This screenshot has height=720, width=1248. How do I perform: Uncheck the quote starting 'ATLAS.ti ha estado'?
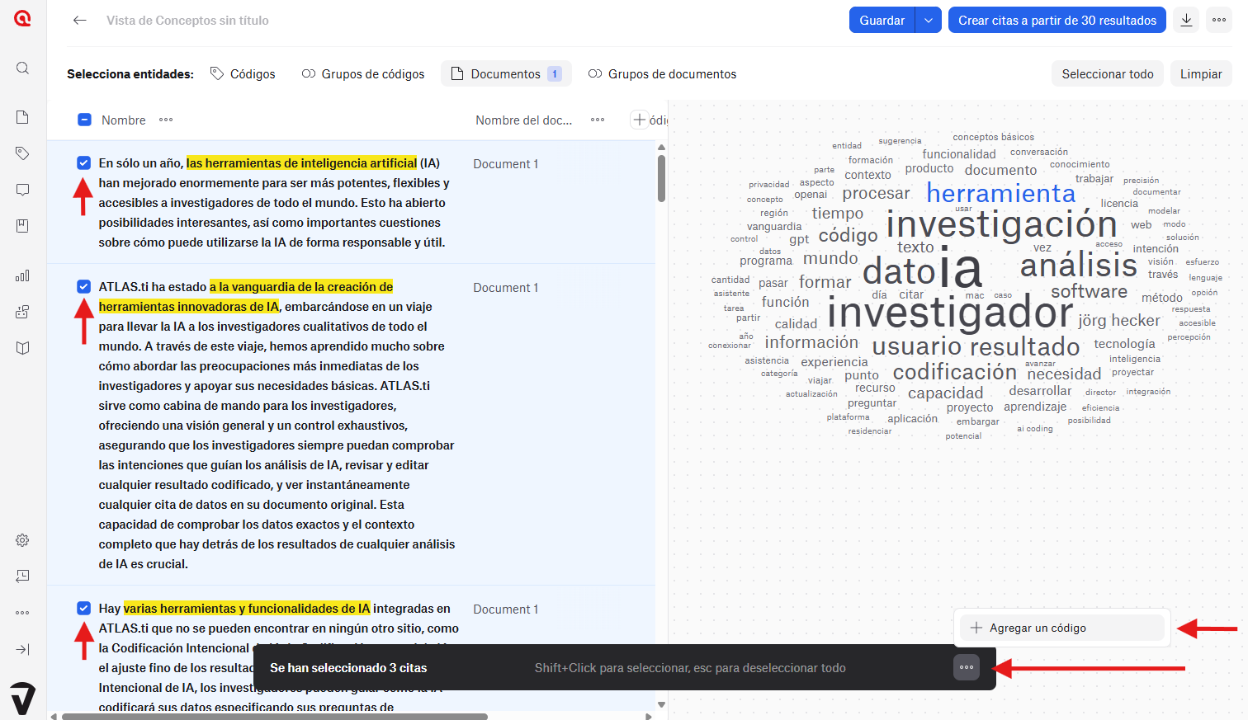tap(83, 286)
